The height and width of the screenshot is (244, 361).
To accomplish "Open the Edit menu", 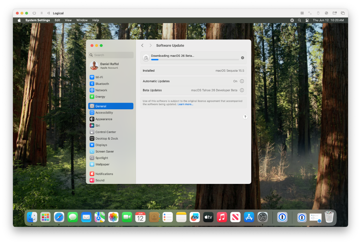I will (x=57, y=20).
